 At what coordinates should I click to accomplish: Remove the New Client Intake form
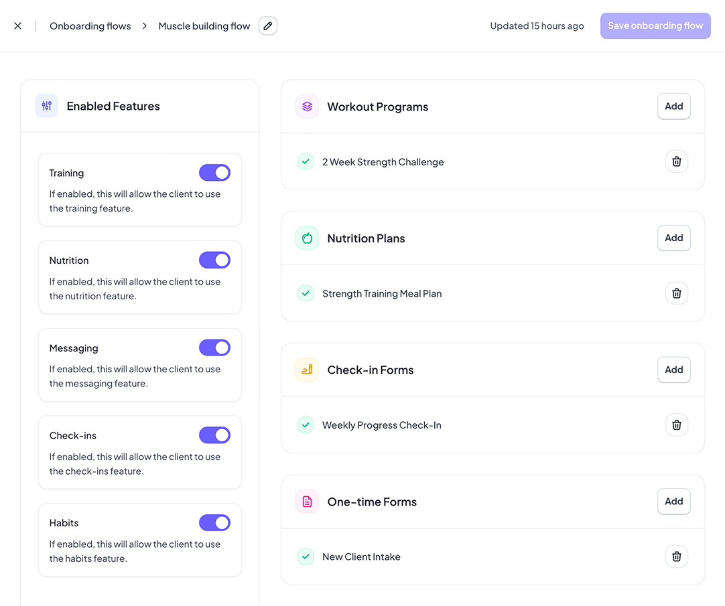pyautogui.click(x=676, y=556)
